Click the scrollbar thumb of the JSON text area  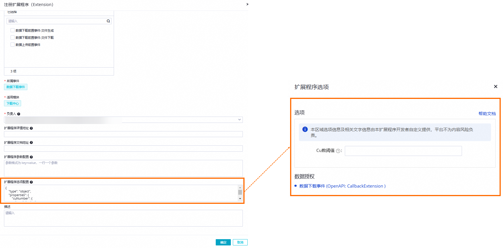[240, 192]
